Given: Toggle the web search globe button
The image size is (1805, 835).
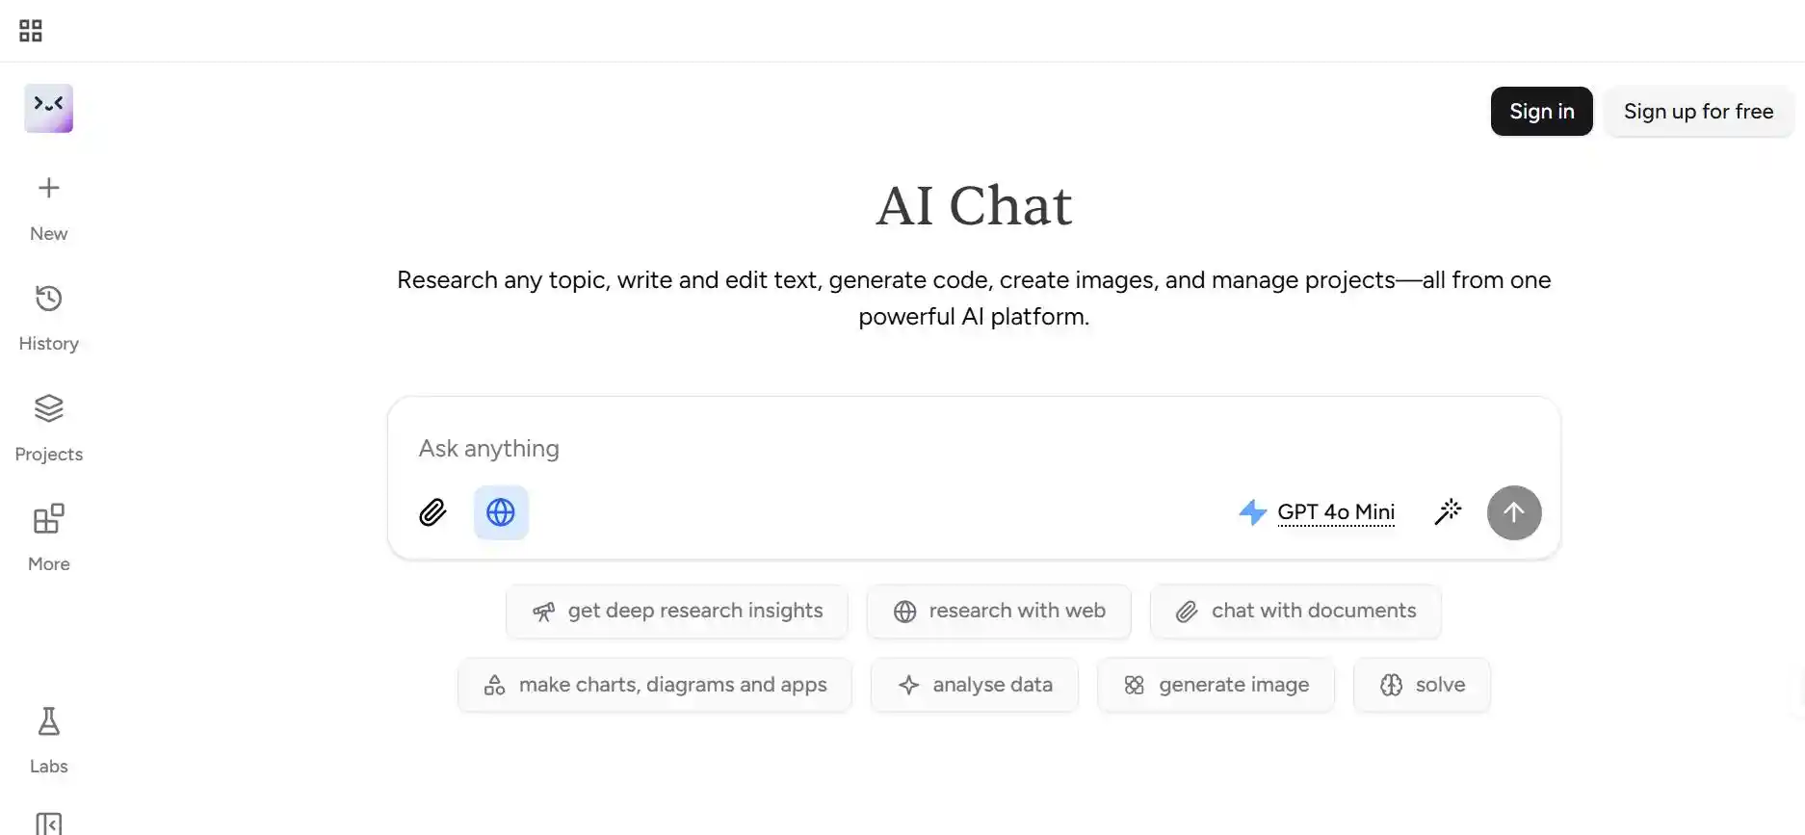Looking at the screenshot, I should [x=501, y=512].
